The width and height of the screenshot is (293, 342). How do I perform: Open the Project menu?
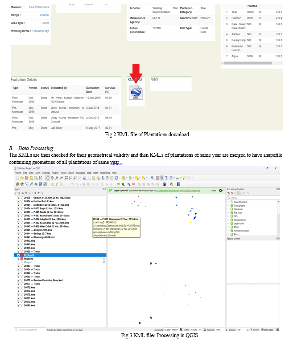pyautogui.click(x=18, y=173)
